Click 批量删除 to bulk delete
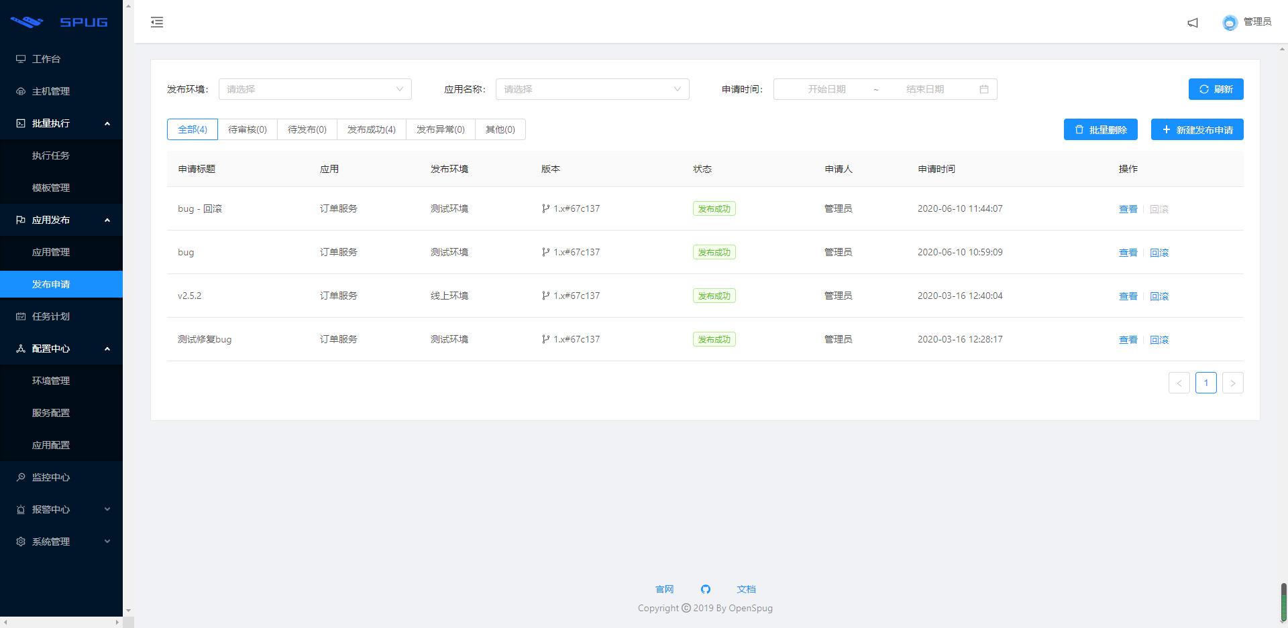The image size is (1288, 628). [1100, 129]
